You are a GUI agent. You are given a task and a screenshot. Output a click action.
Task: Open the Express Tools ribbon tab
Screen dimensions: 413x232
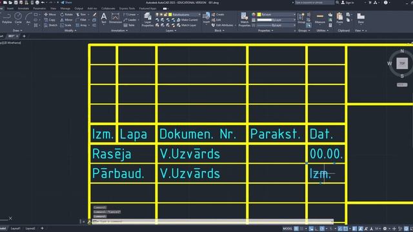127,8
